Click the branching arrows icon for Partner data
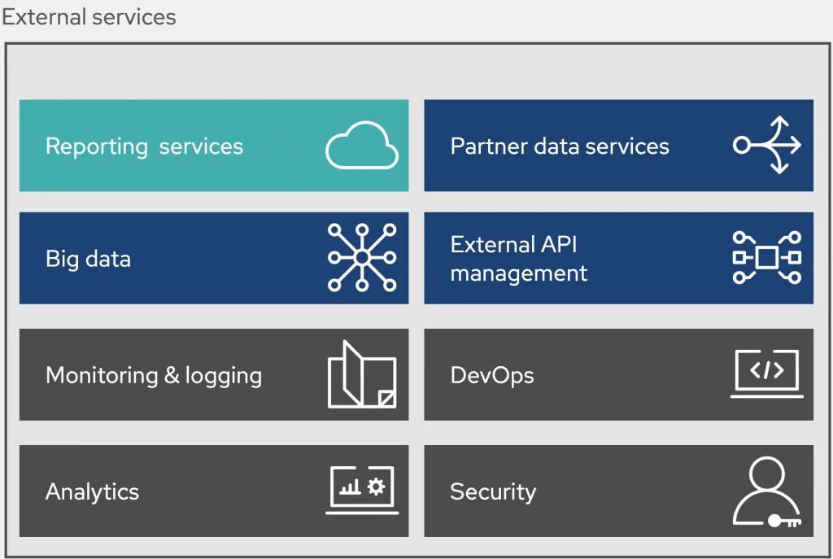The height and width of the screenshot is (559, 833). coord(767,146)
